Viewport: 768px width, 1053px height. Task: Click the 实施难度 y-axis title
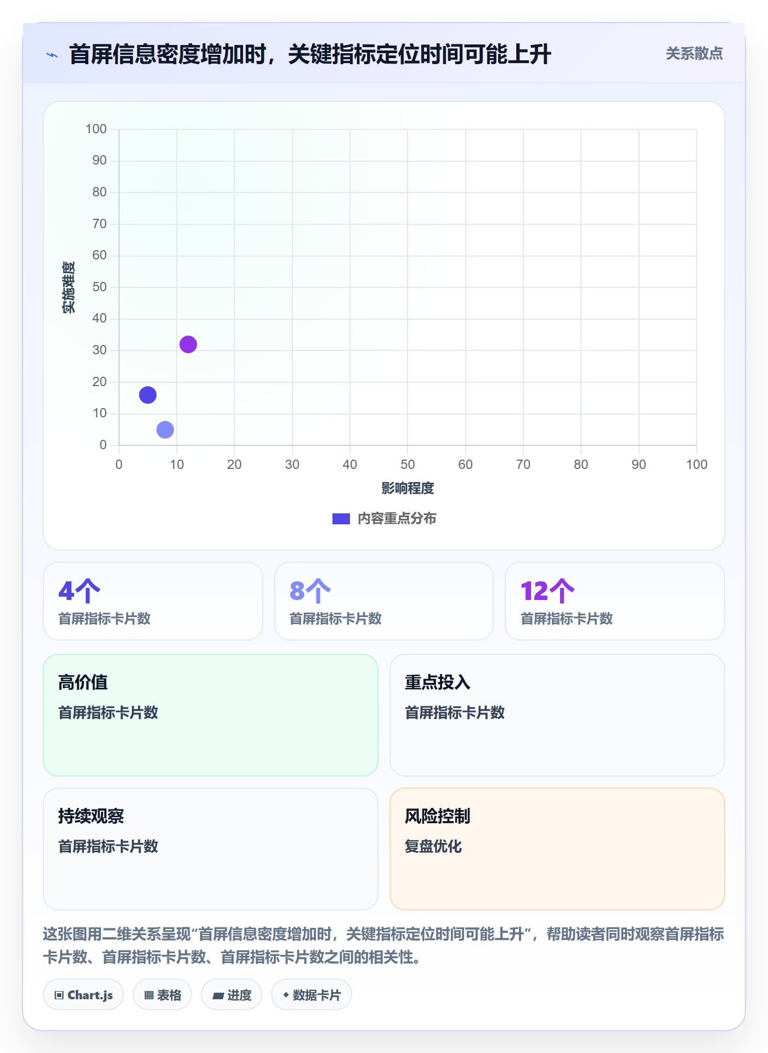coord(69,287)
